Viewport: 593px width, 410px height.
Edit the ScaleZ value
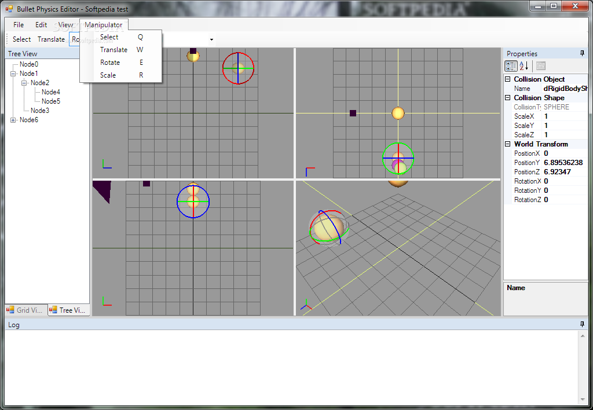(x=565, y=135)
